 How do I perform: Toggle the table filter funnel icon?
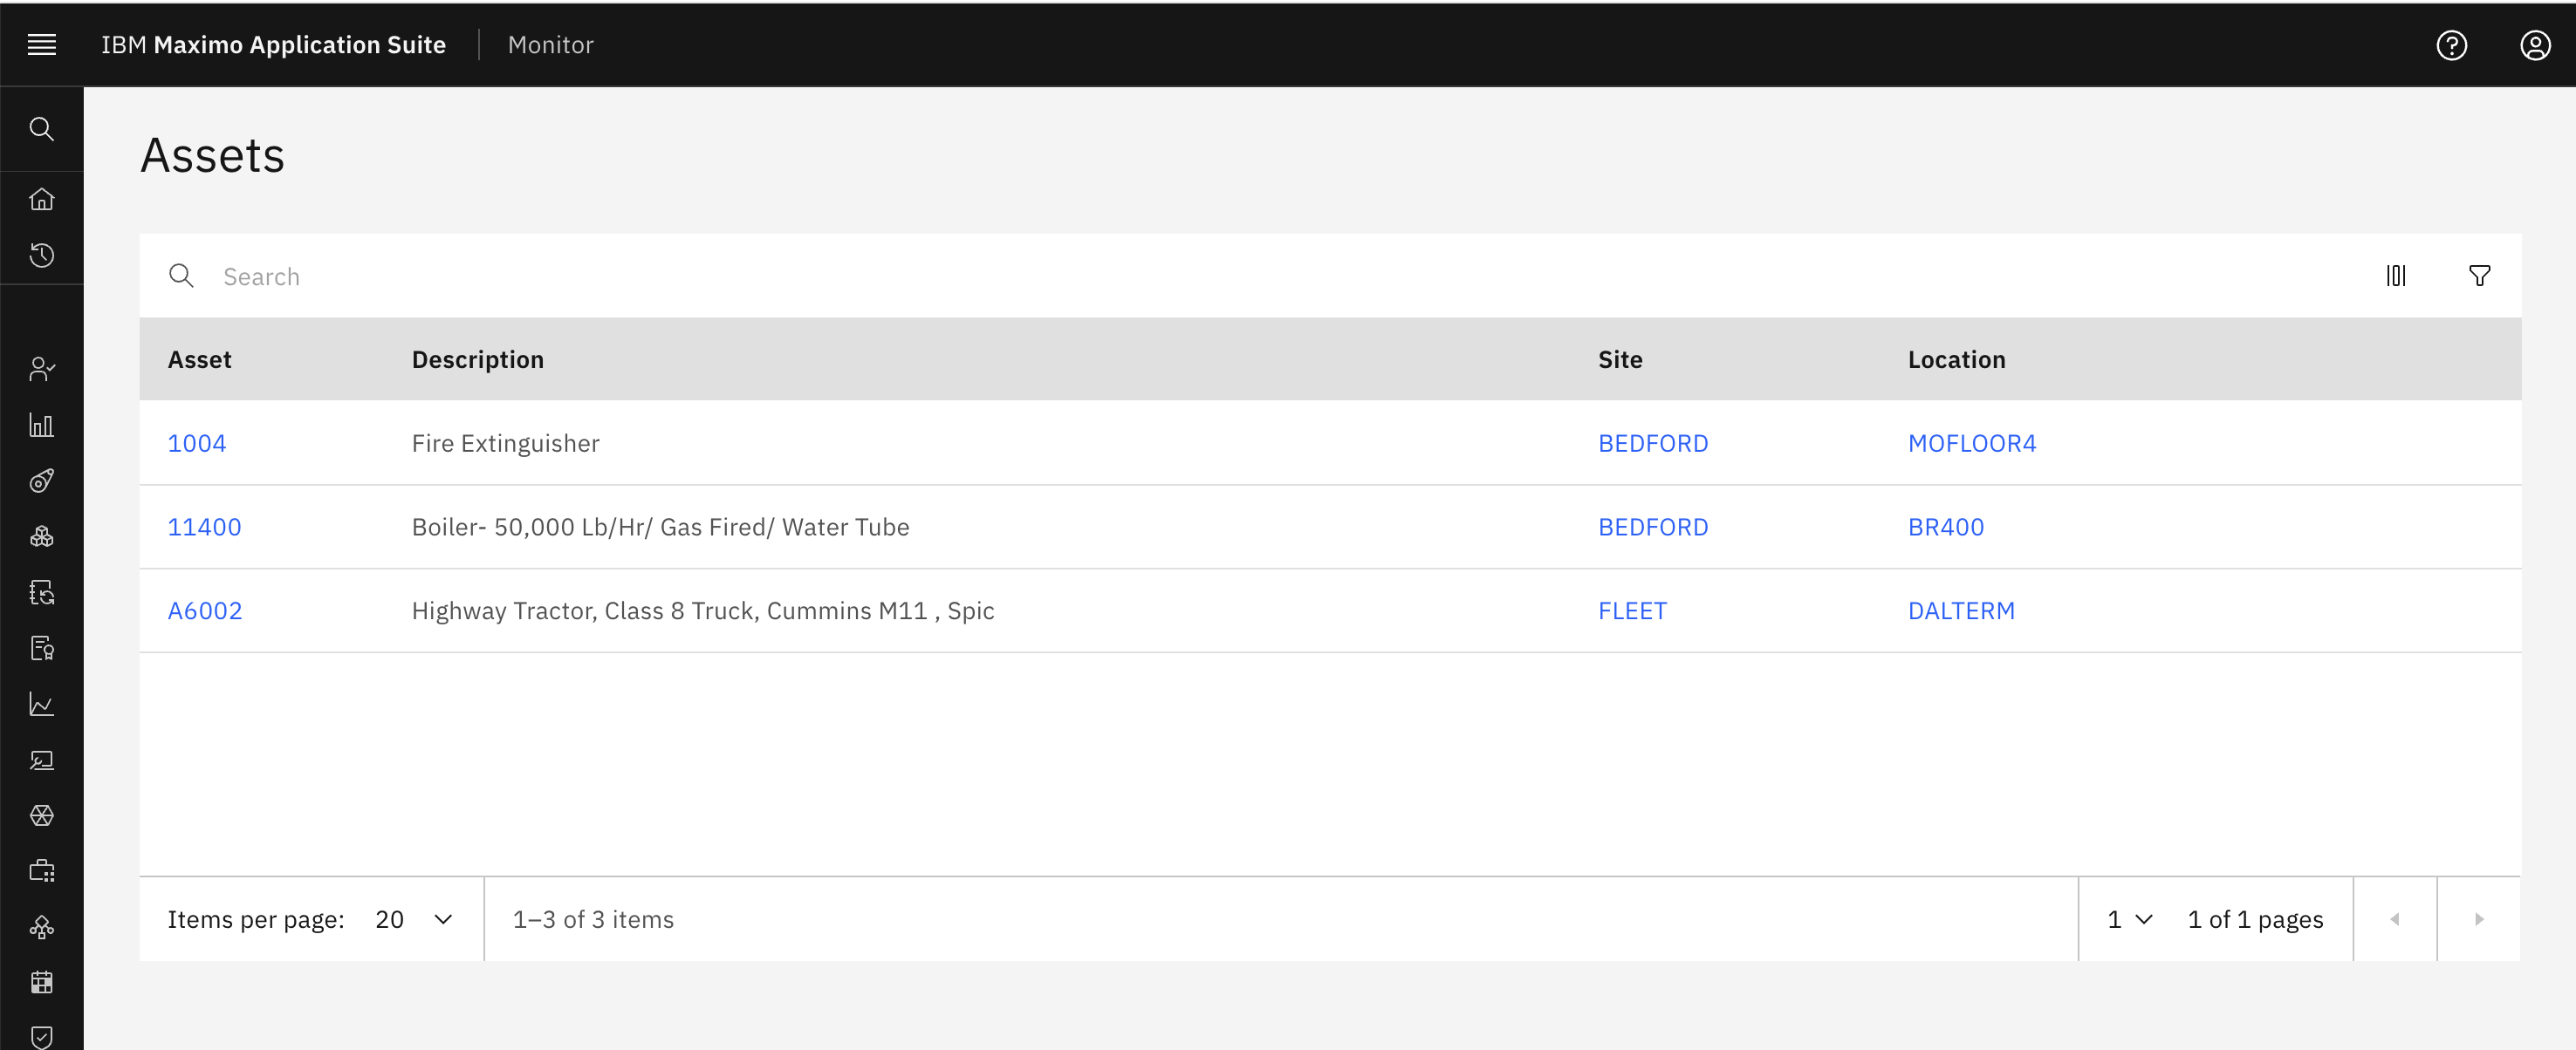2479,276
